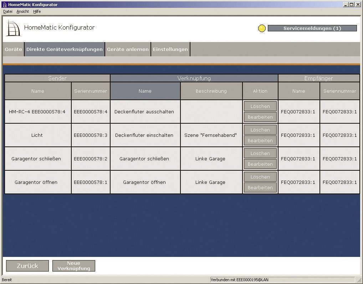Delete the Deckenfluter einschalten link
Screen dimensions: 363x284
[x=260, y=130]
